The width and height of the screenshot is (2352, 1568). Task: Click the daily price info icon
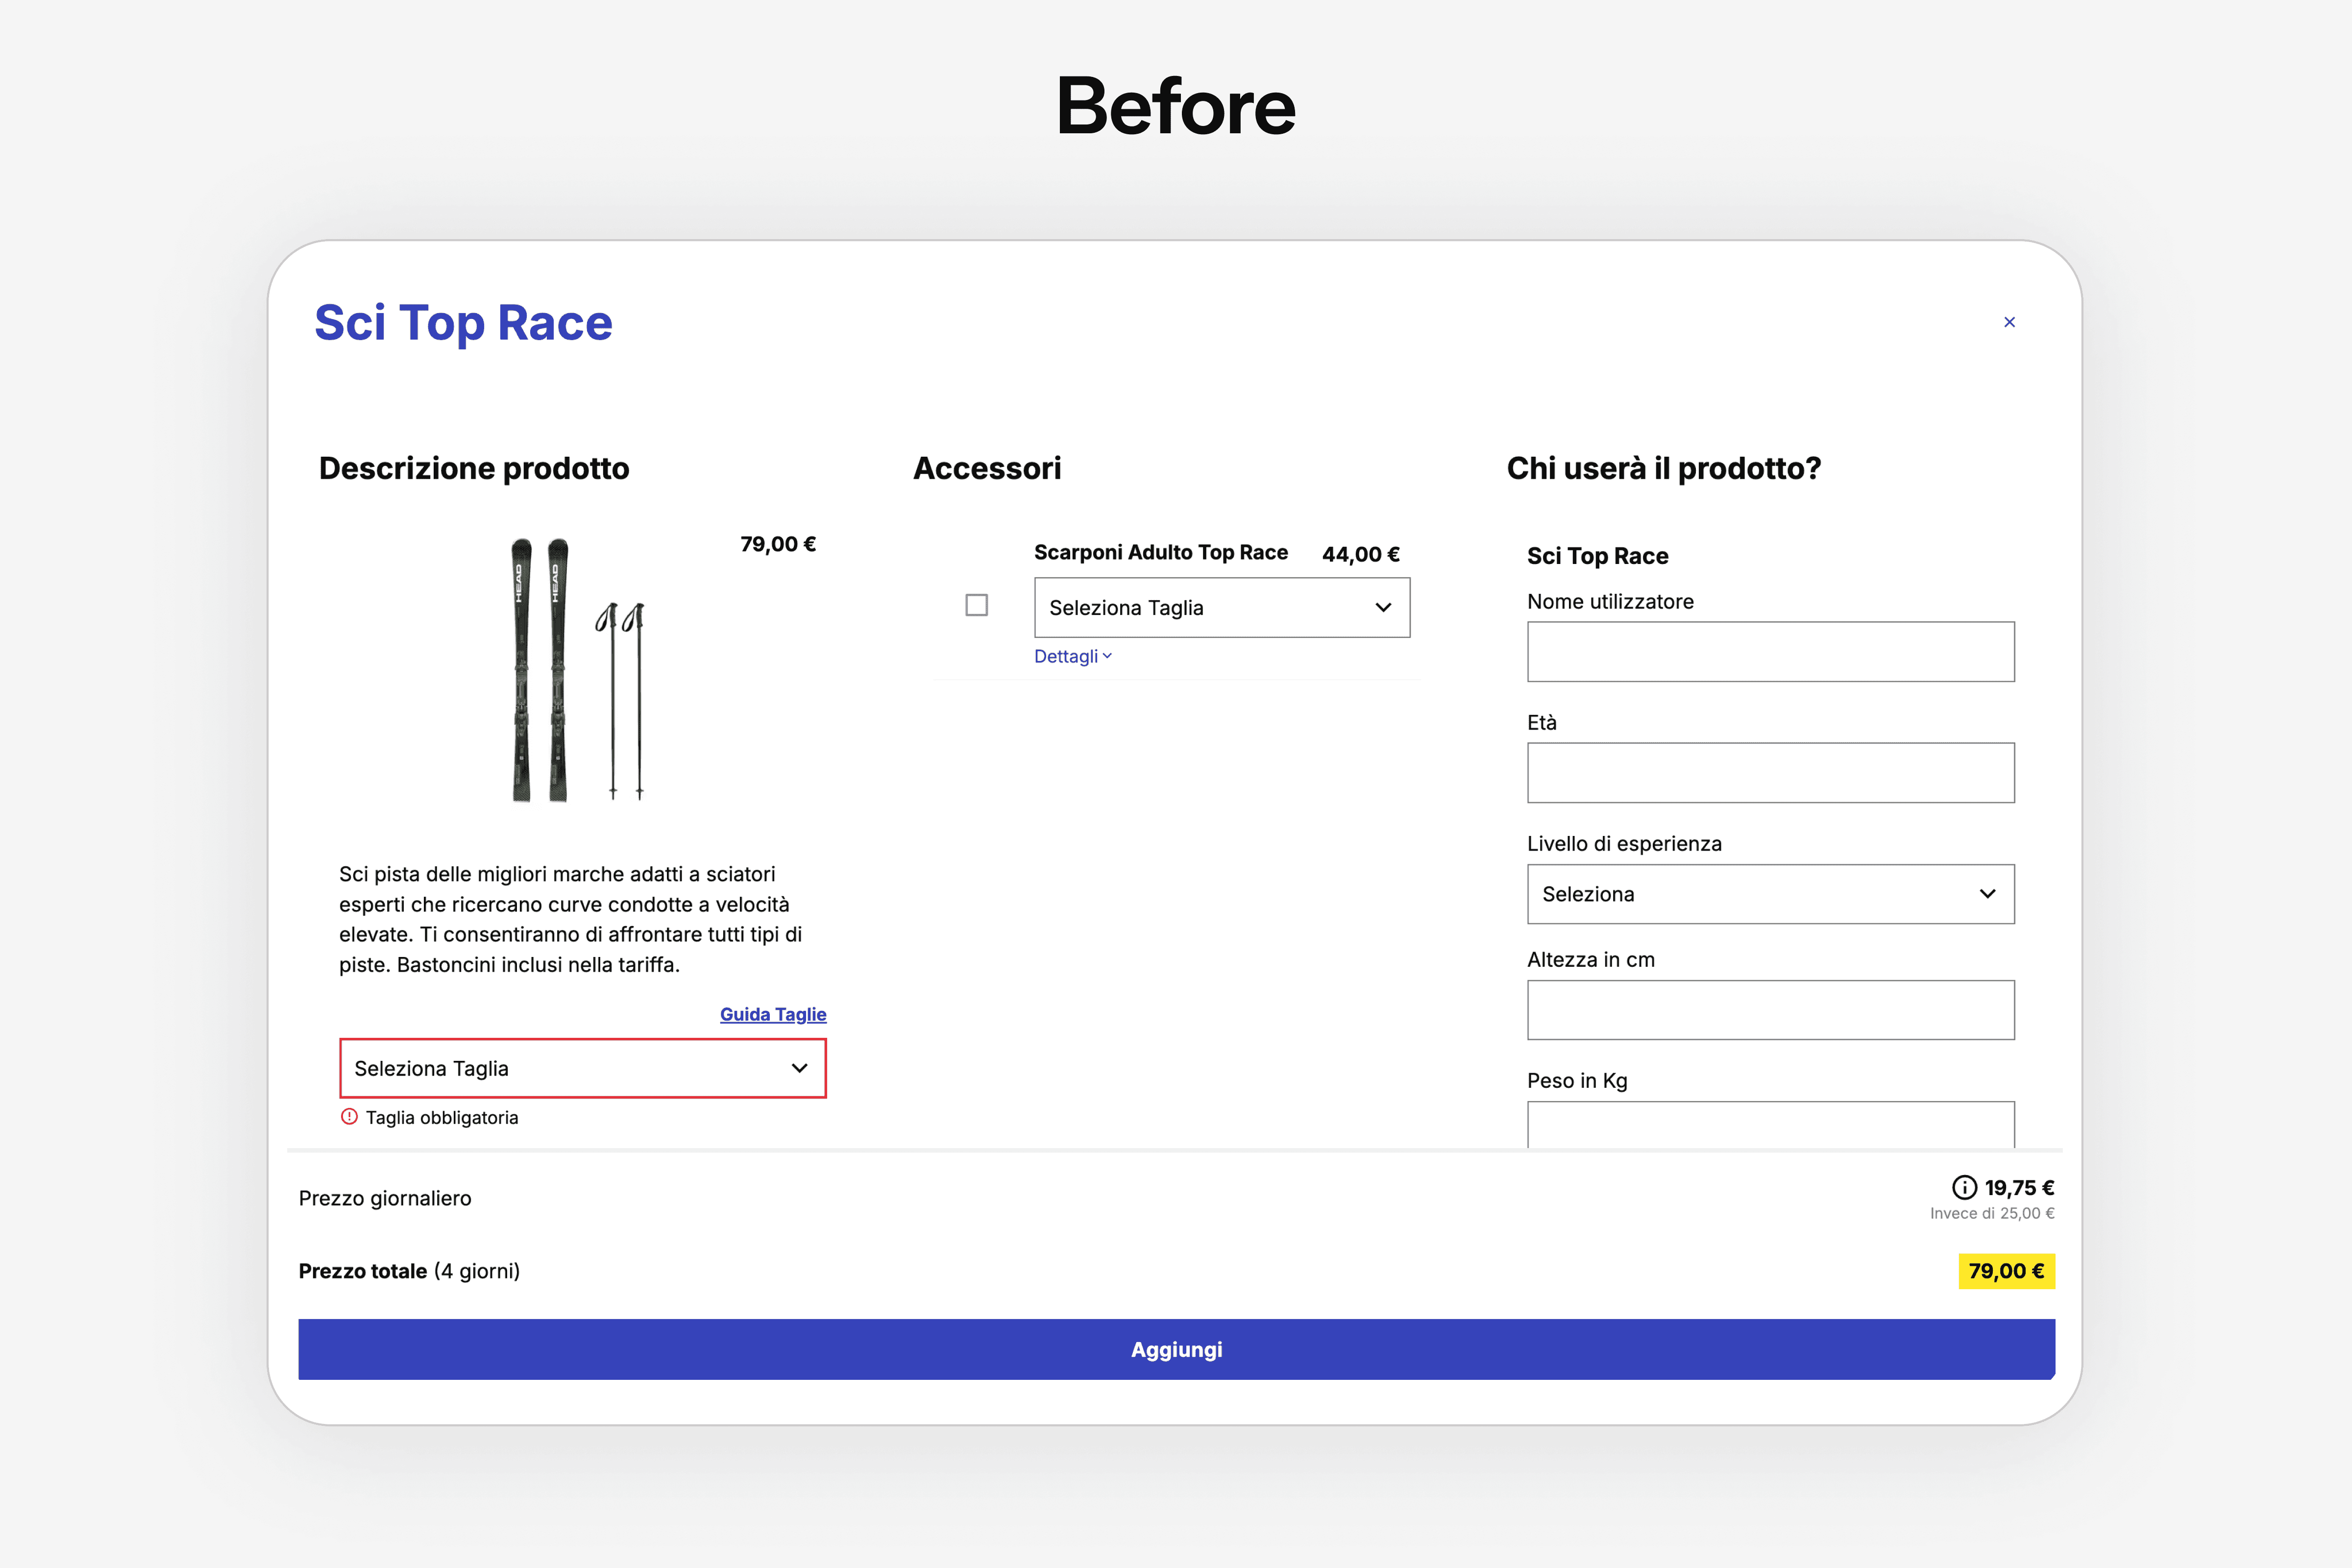pos(1964,1187)
